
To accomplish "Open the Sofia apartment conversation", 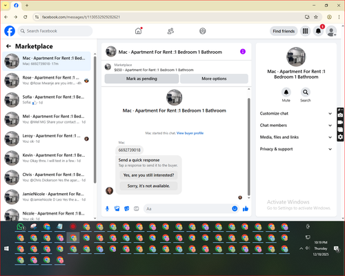I will (47, 99).
